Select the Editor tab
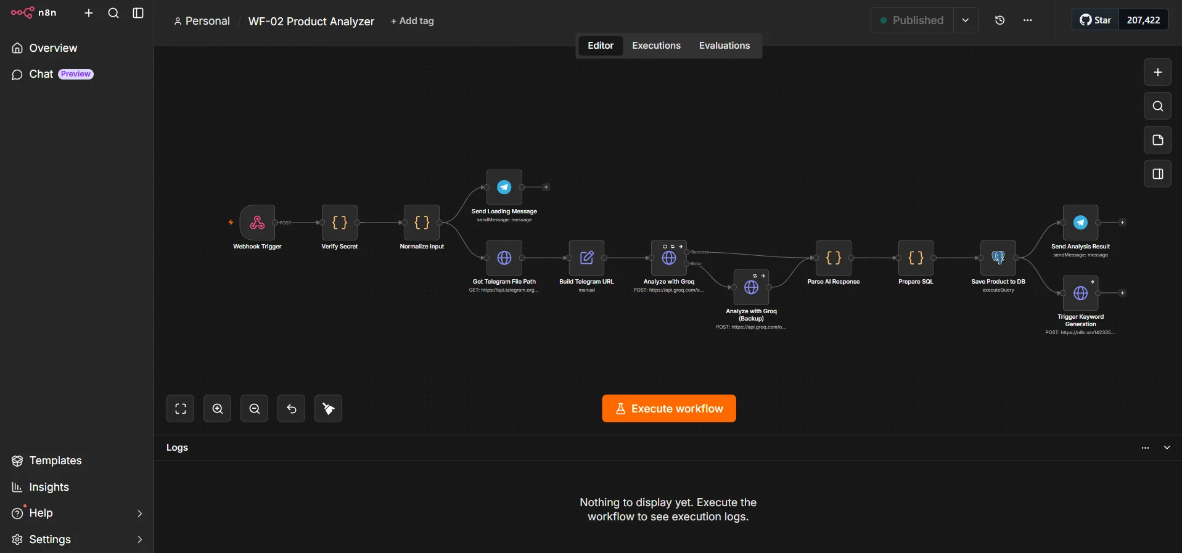 pos(601,46)
